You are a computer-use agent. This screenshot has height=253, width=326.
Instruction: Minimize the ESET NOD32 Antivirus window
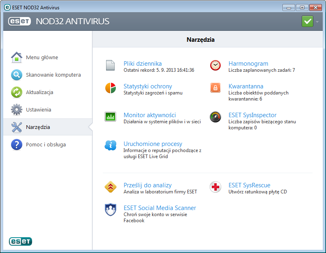[x=289, y=8]
